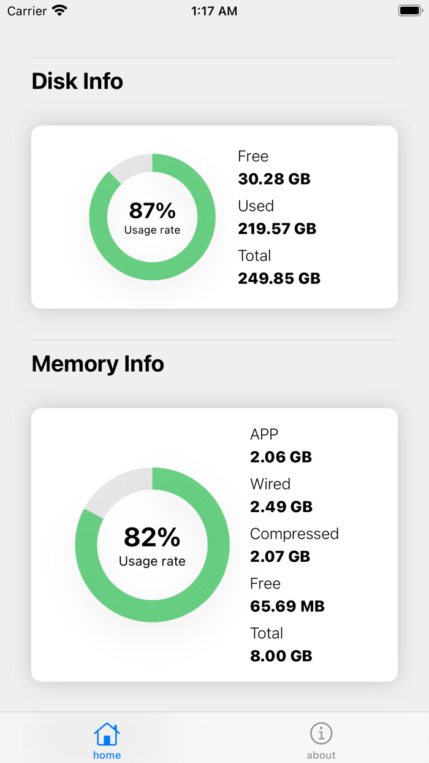Select the home tab icon
Viewport: 429px width, 763px height.
click(x=107, y=734)
